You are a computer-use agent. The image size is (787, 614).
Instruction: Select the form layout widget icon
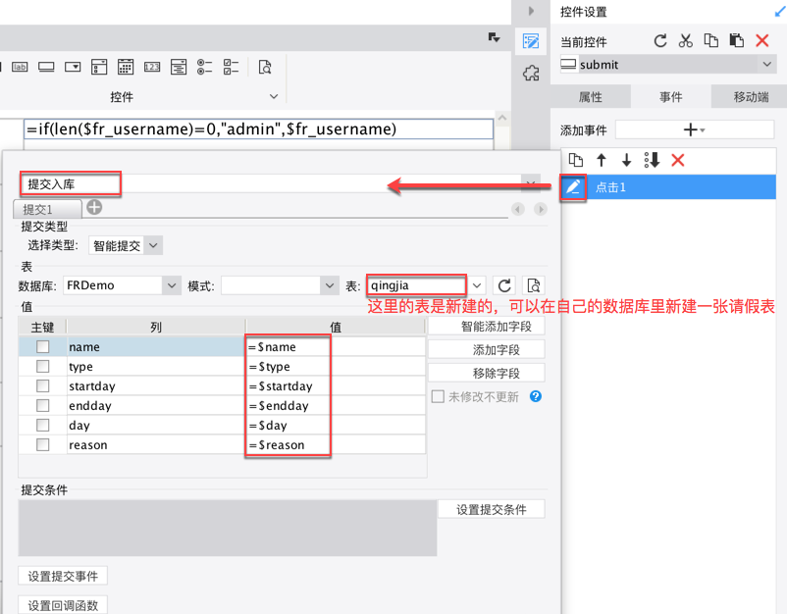(99, 67)
